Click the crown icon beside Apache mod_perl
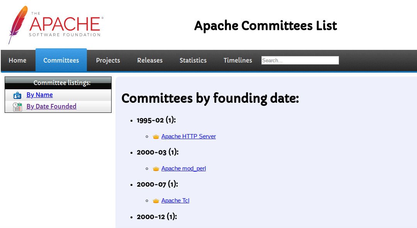Screen dimensions: 417x228 (x=156, y=168)
